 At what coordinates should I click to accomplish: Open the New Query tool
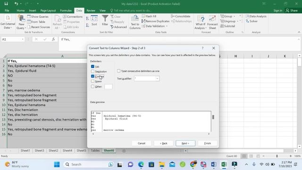[x=21, y=22]
